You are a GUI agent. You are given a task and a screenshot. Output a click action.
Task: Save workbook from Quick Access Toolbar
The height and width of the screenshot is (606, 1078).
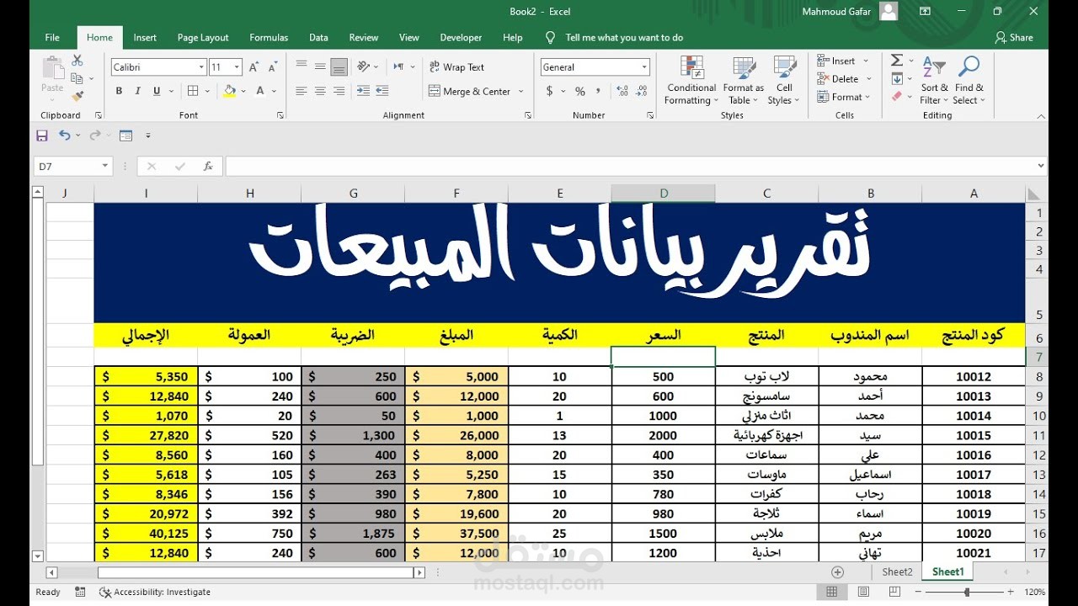[x=42, y=136]
